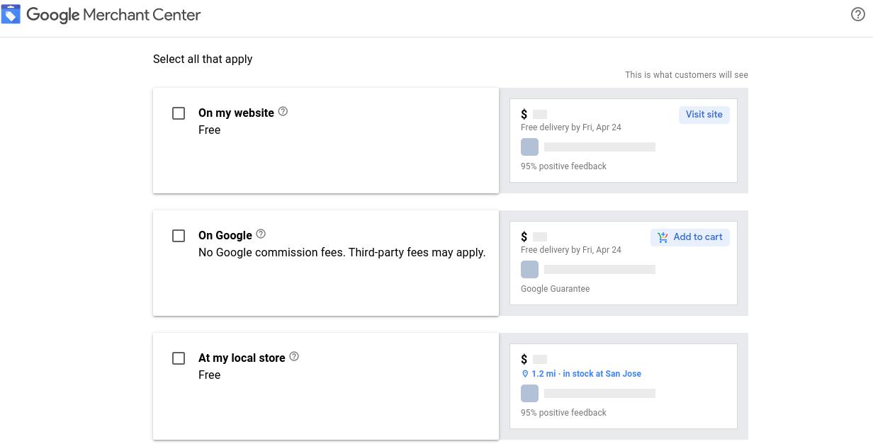
Task: Click the shopping cart icon in Add to cart
Action: click(663, 237)
